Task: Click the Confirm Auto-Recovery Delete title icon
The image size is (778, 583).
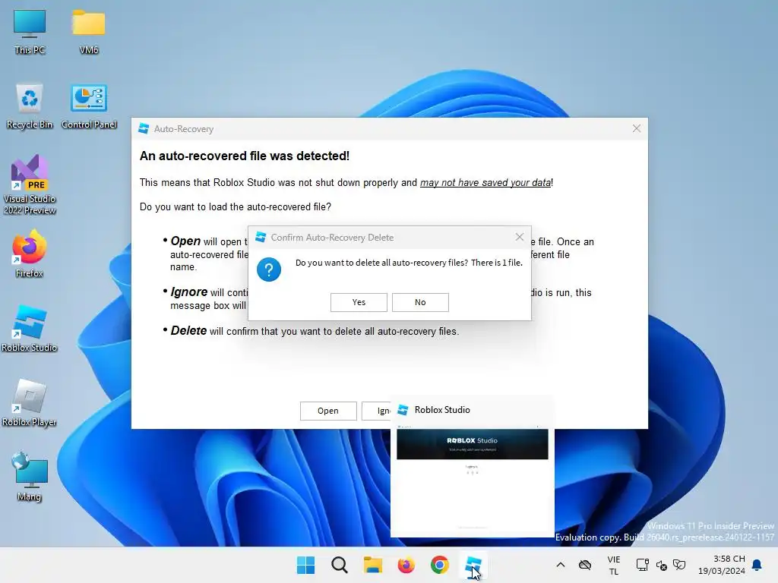Action: coord(261,238)
